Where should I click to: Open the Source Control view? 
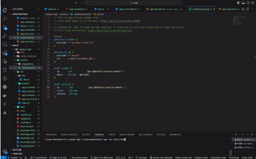tap(5, 27)
